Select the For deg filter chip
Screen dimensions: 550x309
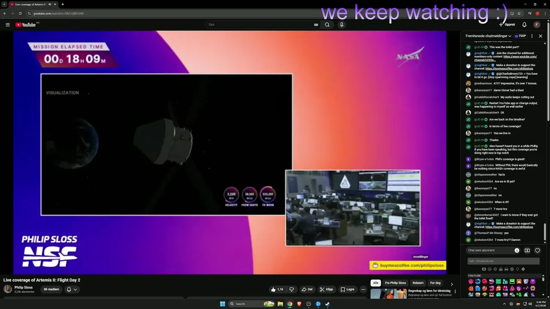click(x=435, y=283)
